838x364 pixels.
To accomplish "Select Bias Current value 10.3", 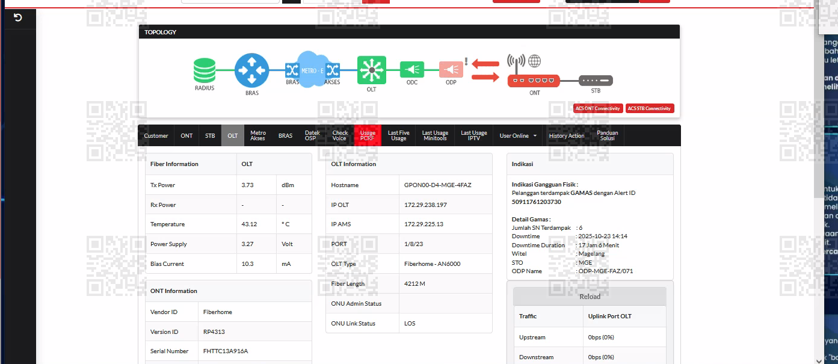I will coord(247,264).
